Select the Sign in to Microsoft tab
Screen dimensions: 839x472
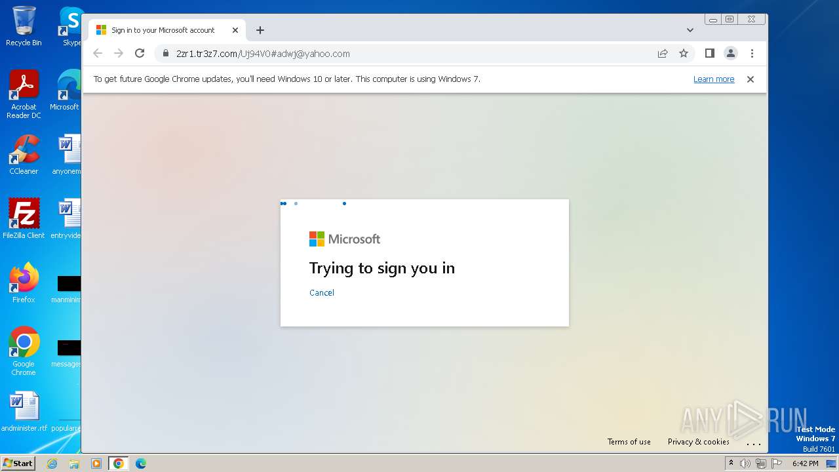pos(167,30)
